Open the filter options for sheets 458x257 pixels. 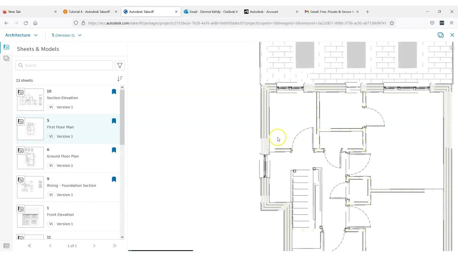point(120,65)
